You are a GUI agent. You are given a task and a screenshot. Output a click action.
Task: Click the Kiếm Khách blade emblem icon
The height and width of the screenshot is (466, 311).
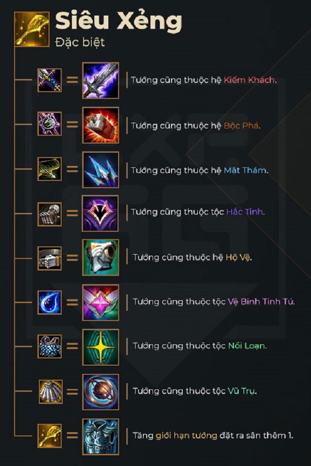pyautogui.click(x=100, y=80)
